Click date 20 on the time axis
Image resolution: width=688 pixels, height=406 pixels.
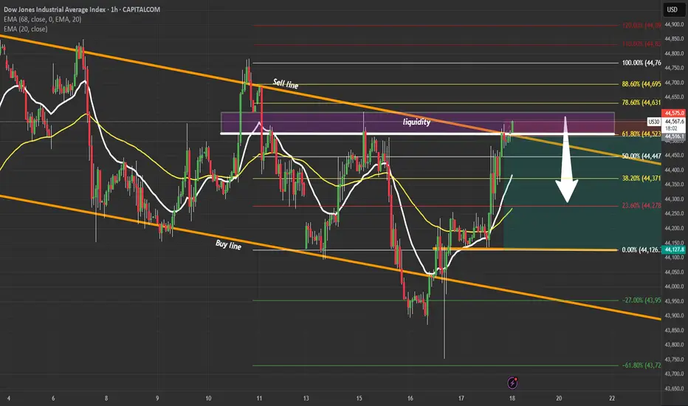(x=559, y=399)
